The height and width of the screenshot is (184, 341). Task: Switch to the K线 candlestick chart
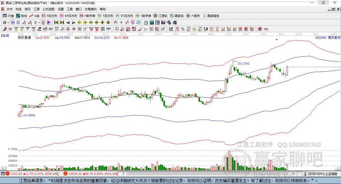click(34, 16)
